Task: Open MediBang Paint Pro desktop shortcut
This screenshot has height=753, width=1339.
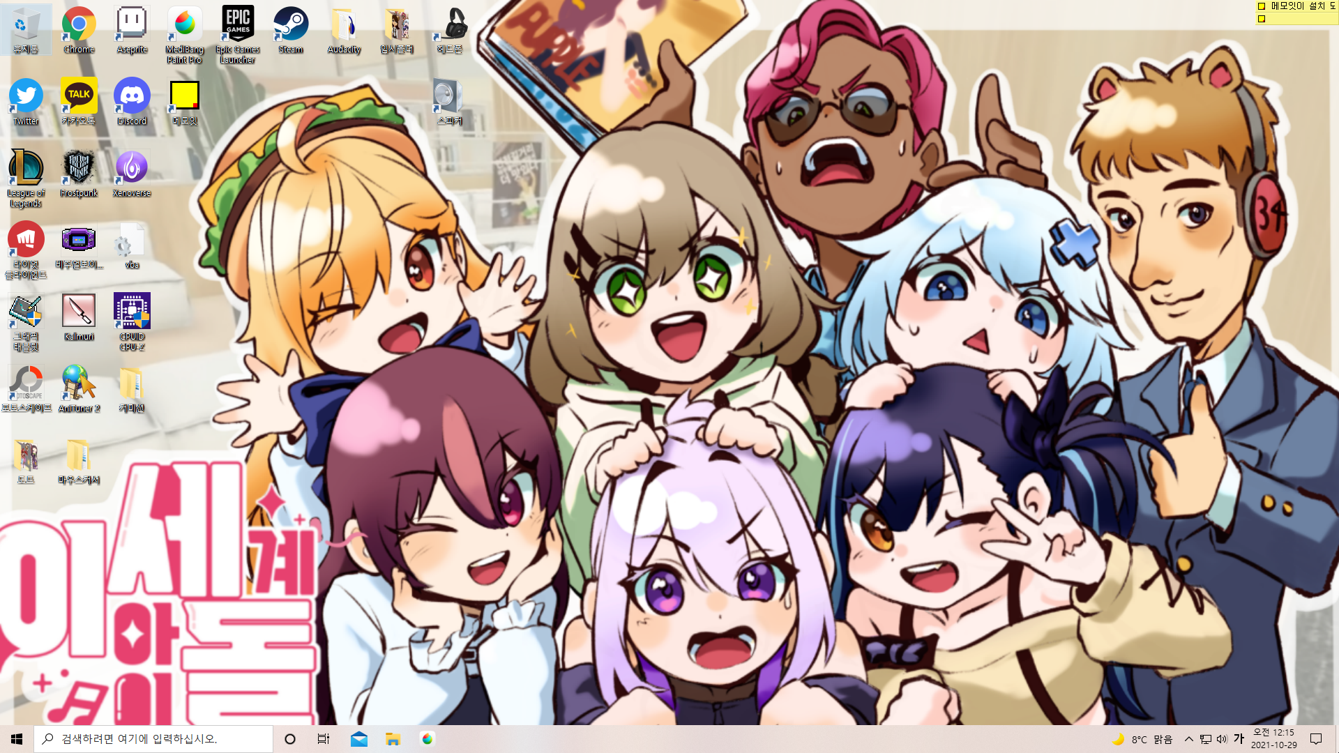Action: pyautogui.click(x=185, y=35)
